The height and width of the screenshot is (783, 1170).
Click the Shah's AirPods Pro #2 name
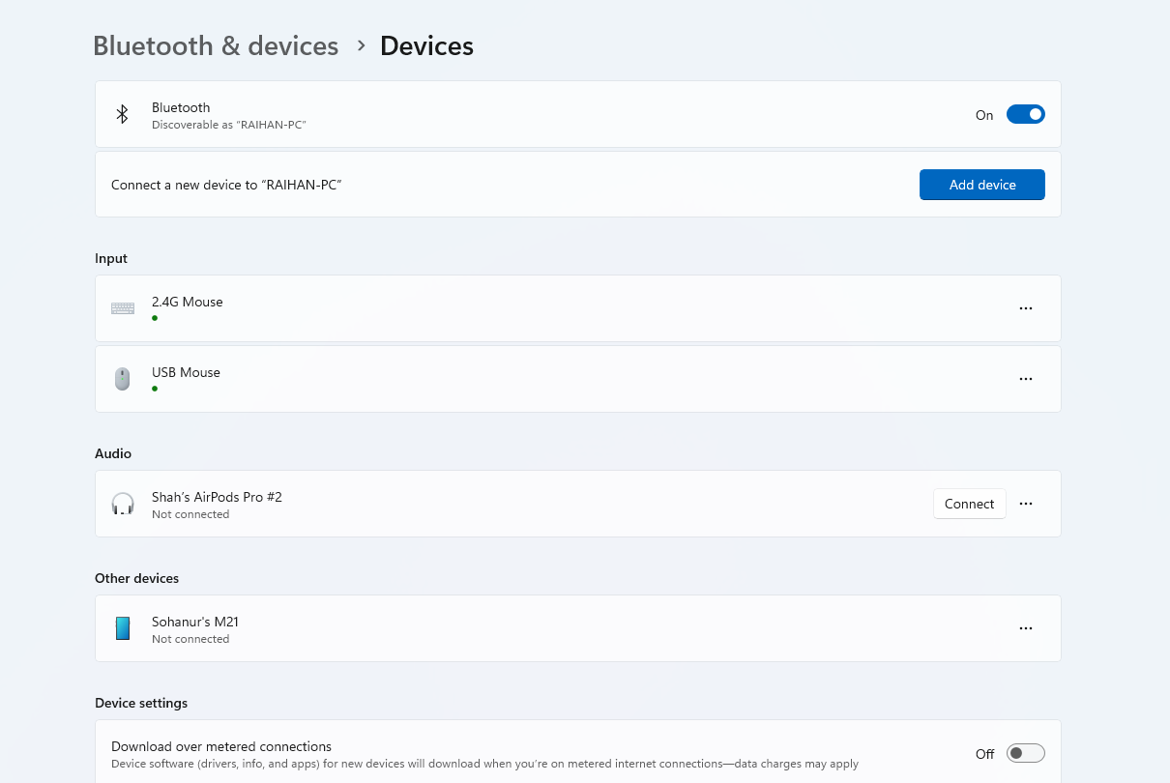click(x=217, y=497)
